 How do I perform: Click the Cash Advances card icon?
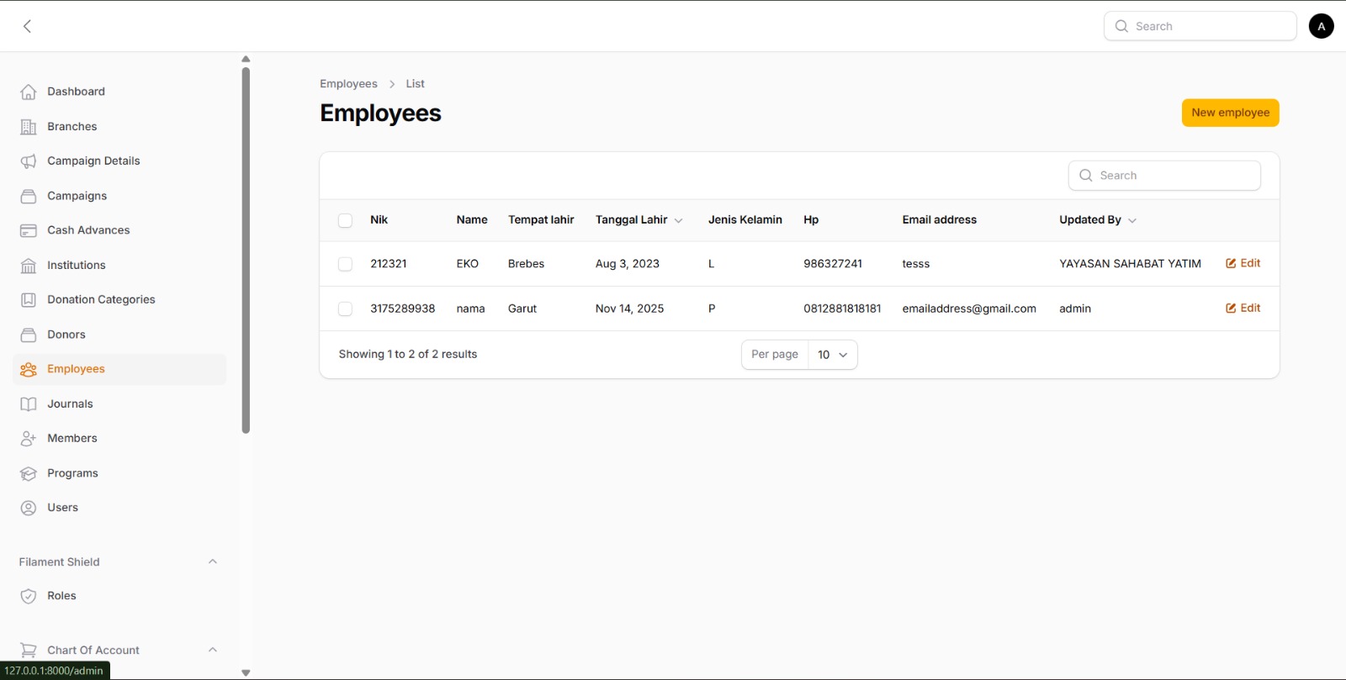[29, 230]
